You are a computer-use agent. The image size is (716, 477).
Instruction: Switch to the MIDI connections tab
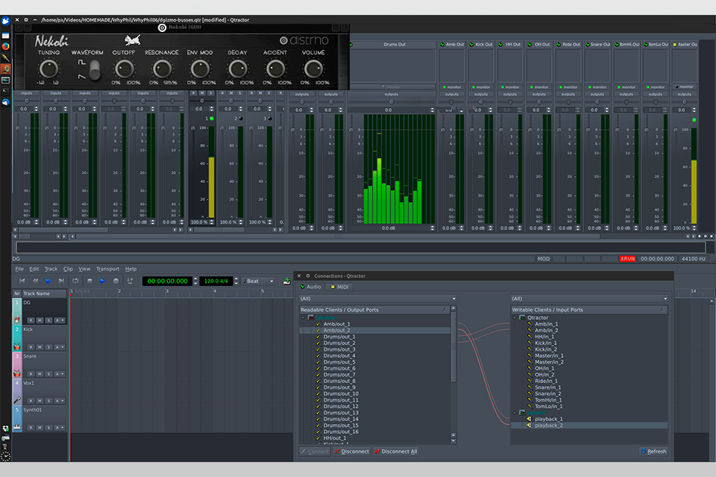[x=340, y=287]
